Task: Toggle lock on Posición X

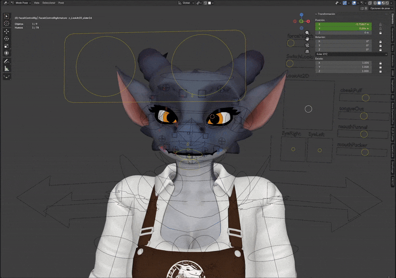Action: 380,24
